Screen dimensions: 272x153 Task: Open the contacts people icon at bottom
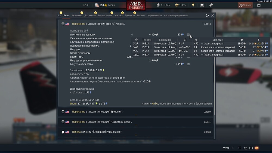pos(245,148)
